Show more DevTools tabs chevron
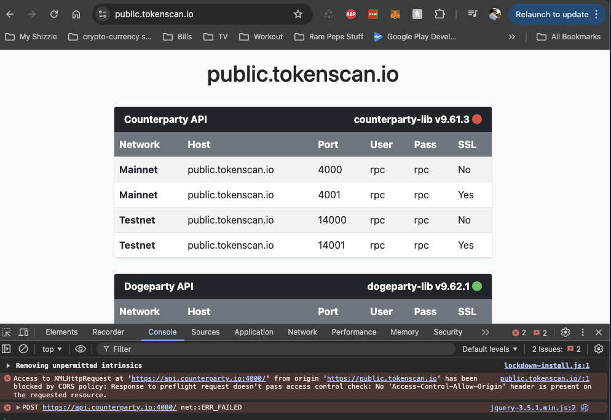611x420 pixels. (x=485, y=332)
